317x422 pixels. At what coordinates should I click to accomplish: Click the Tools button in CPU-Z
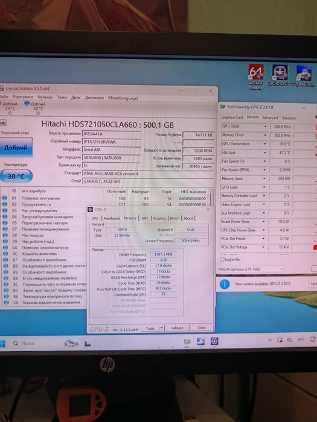tap(150, 328)
